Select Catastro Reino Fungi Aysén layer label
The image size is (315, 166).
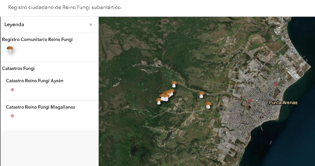pyautogui.click(x=34, y=81)
